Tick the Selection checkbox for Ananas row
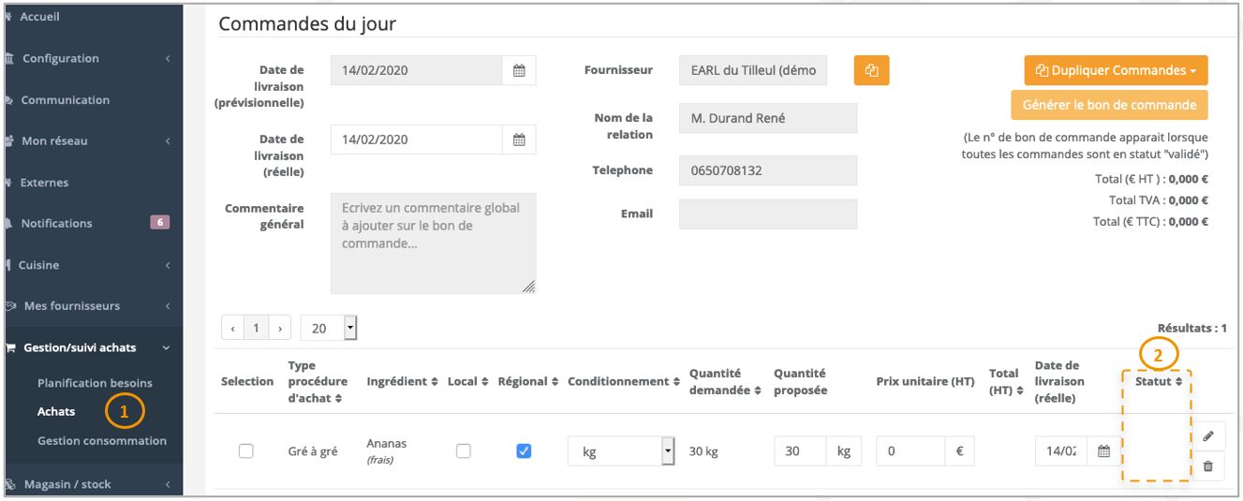Image resolution: width=1243 pixels, height=501 pixels. tap(246, 451)
